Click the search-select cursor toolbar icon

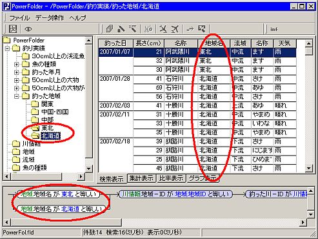click(x=202, y=28)
